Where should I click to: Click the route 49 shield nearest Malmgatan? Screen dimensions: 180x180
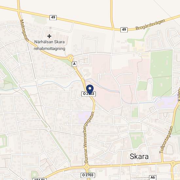pos(53,17)
